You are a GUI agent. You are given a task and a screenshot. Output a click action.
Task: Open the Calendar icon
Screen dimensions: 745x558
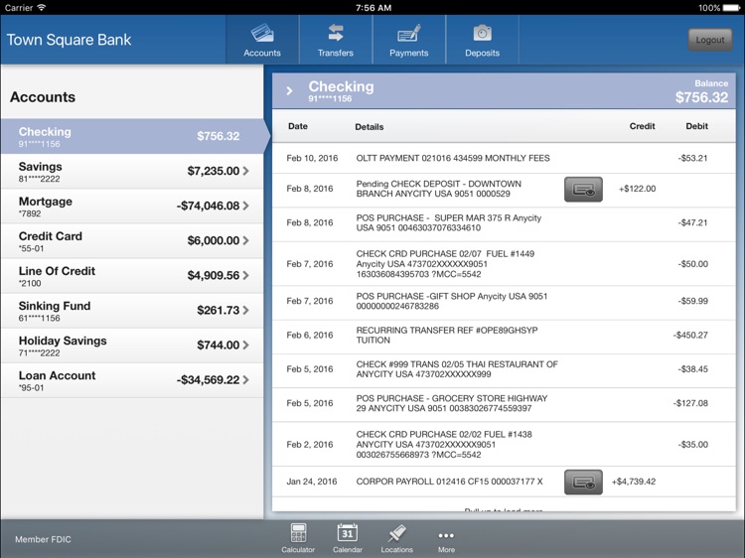pos(348,533)
